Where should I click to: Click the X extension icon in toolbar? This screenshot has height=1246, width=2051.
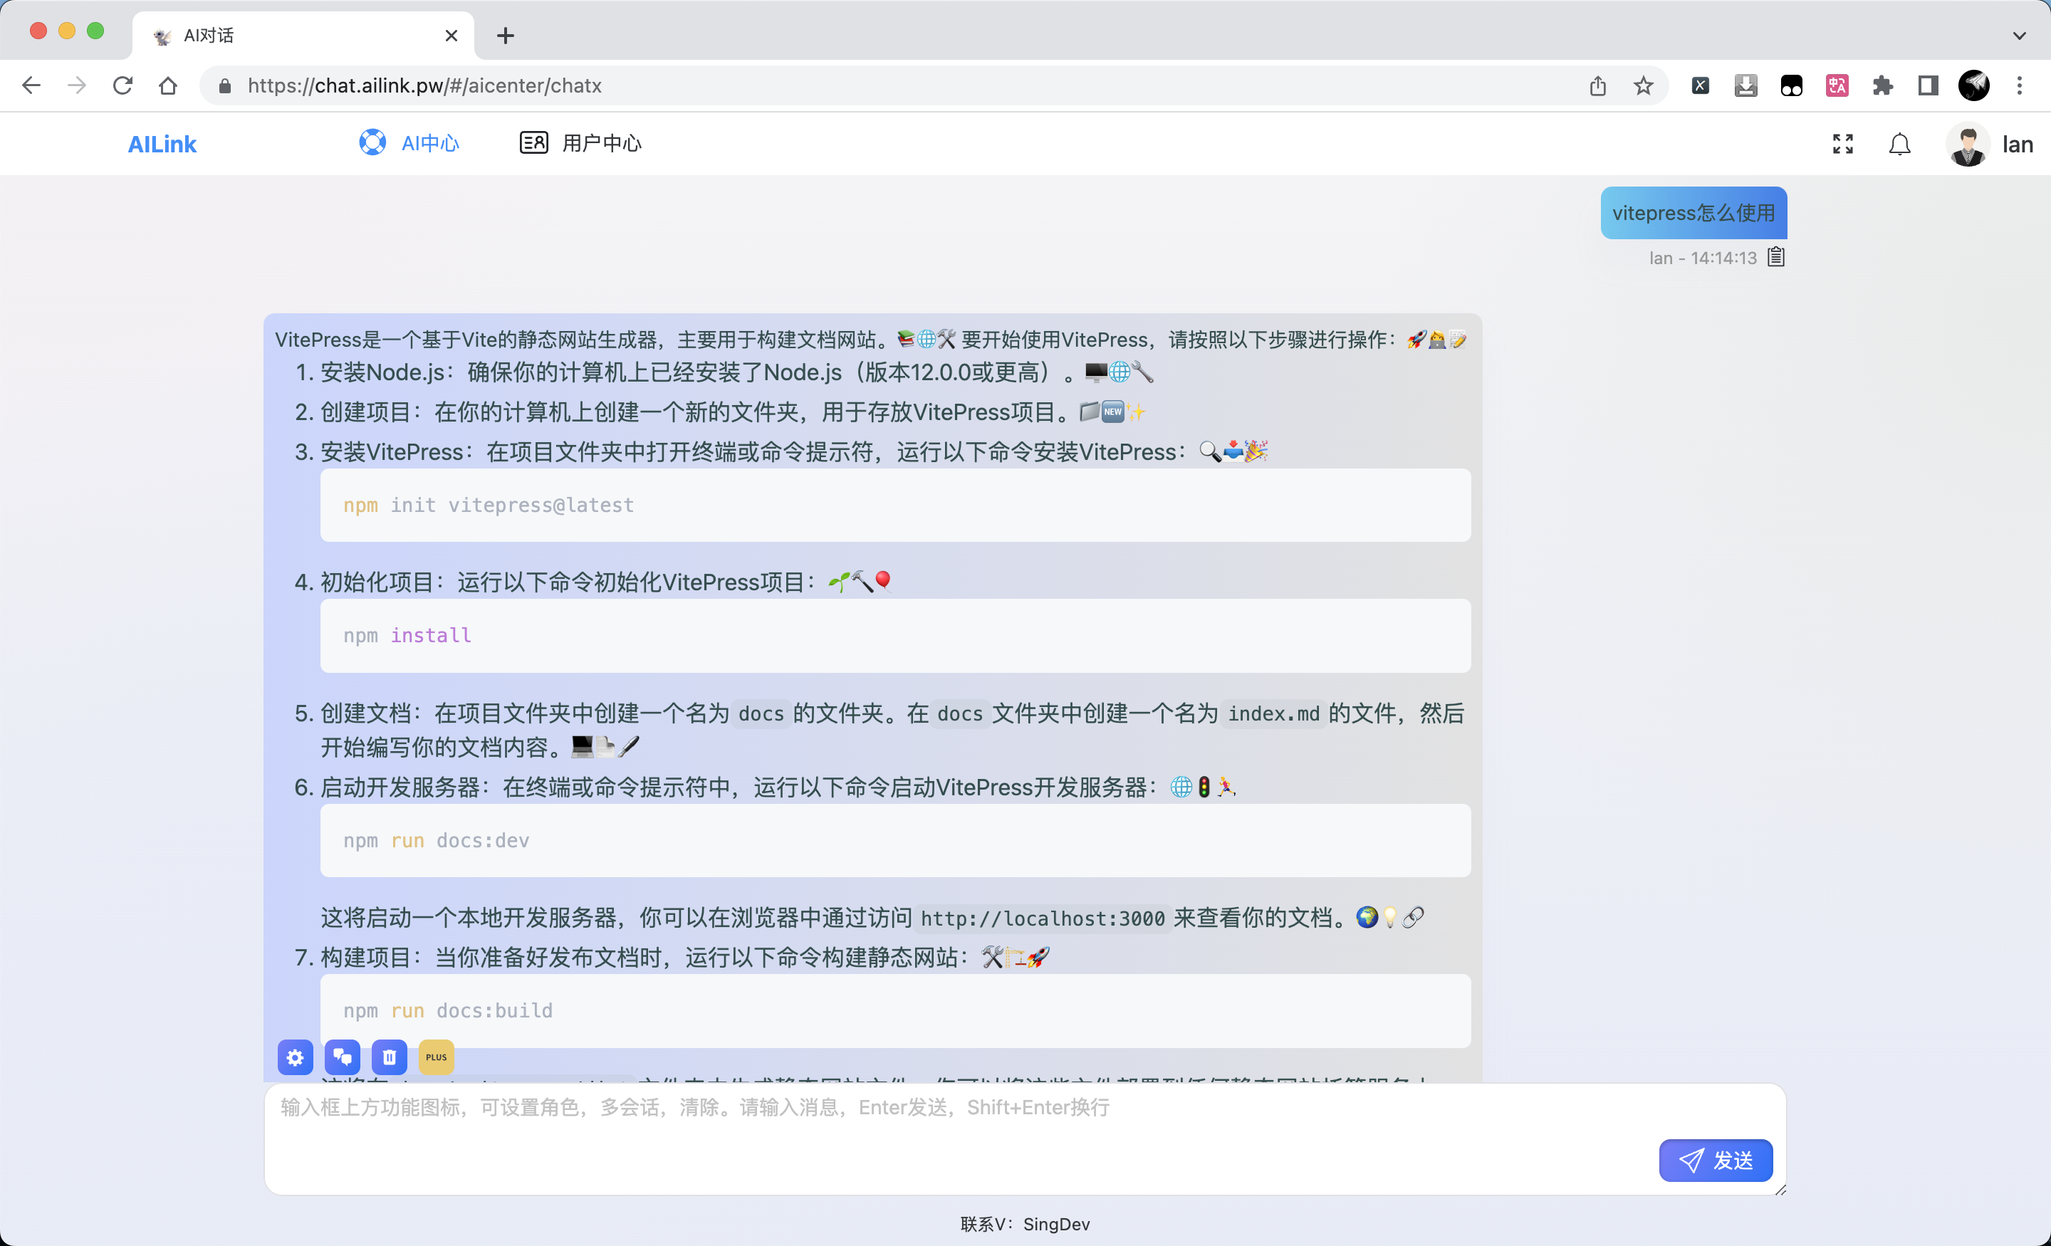click(1700, 85)
